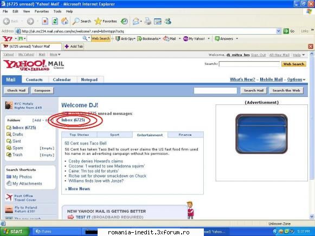Click the Stop loading icon

pyautogui.click(x=45, y=21)
